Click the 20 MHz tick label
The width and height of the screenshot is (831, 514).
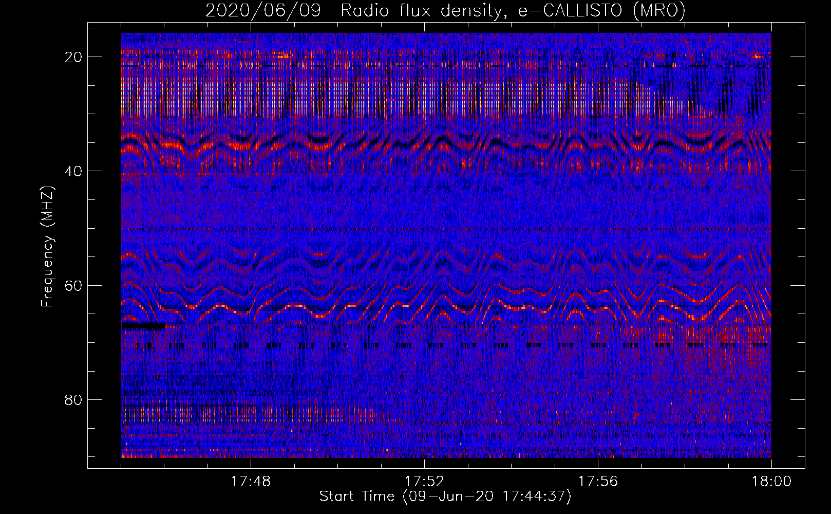[73, 57]
